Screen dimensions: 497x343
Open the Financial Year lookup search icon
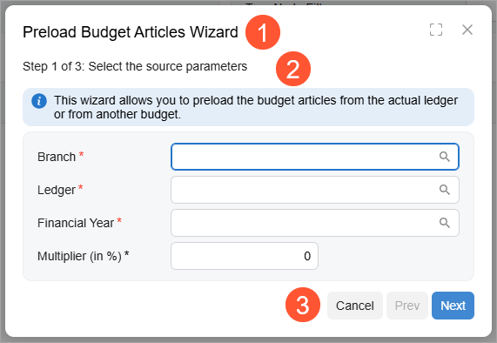pyautogui.click(x=445, y=223)
